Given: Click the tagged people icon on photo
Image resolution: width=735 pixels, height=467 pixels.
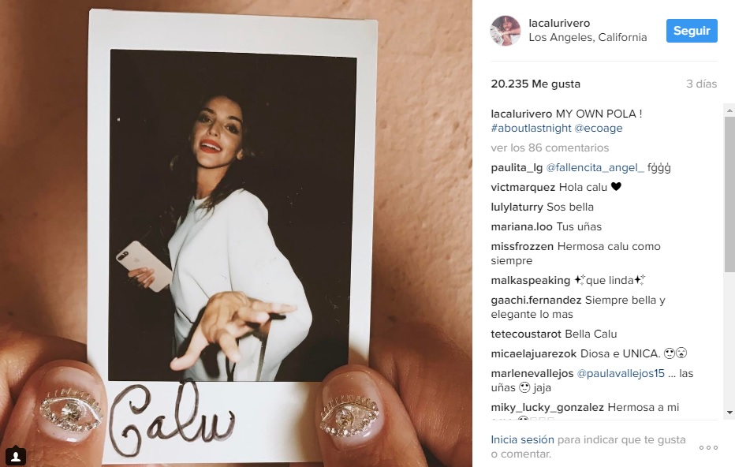Looking at the screenshot, I should (16, 455).
